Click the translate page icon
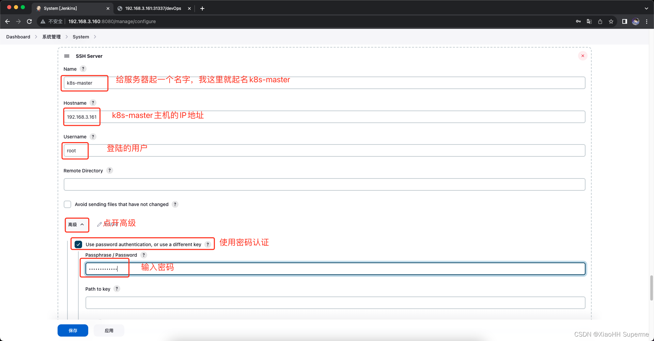Screen dimensions: 654x341 click(589, 21)
